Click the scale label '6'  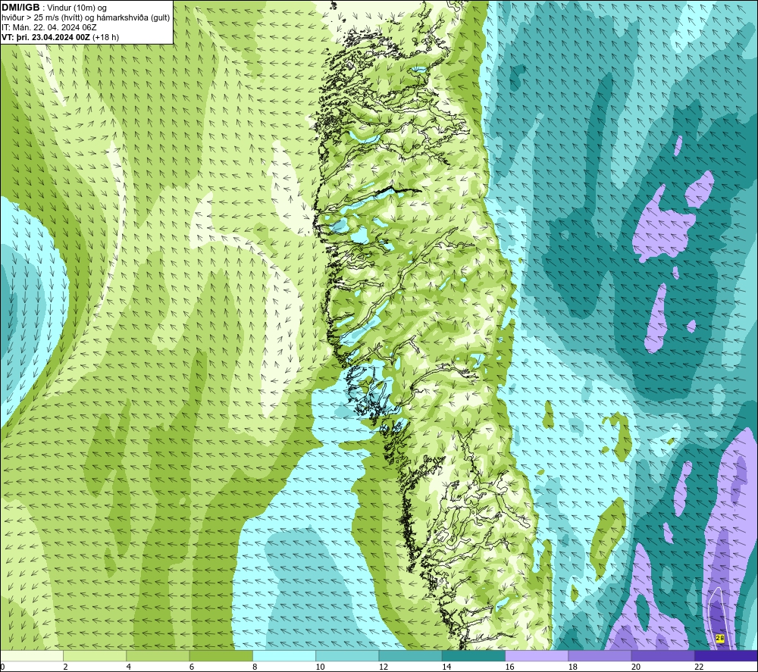(x=192, y=667)
